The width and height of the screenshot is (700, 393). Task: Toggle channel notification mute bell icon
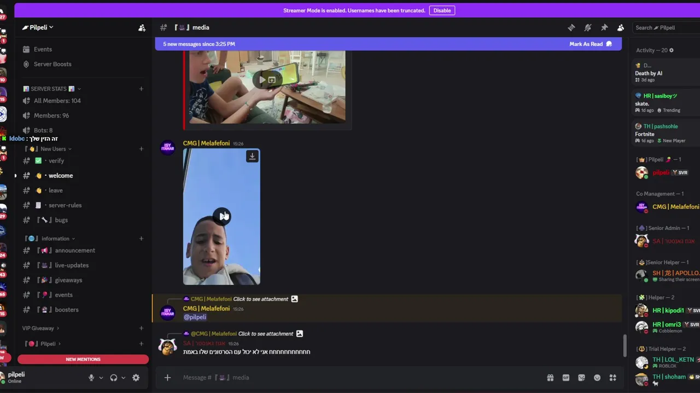[588, 27]
